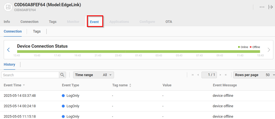This screenshot has width=275, height=119.
Task: Go to next connection status period
Action: click(x=269, y=50)
